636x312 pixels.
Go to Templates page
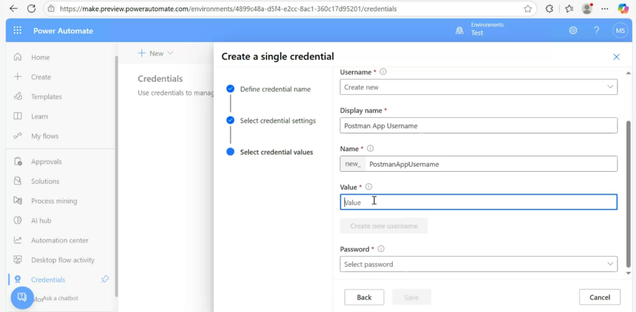point(46,97)
